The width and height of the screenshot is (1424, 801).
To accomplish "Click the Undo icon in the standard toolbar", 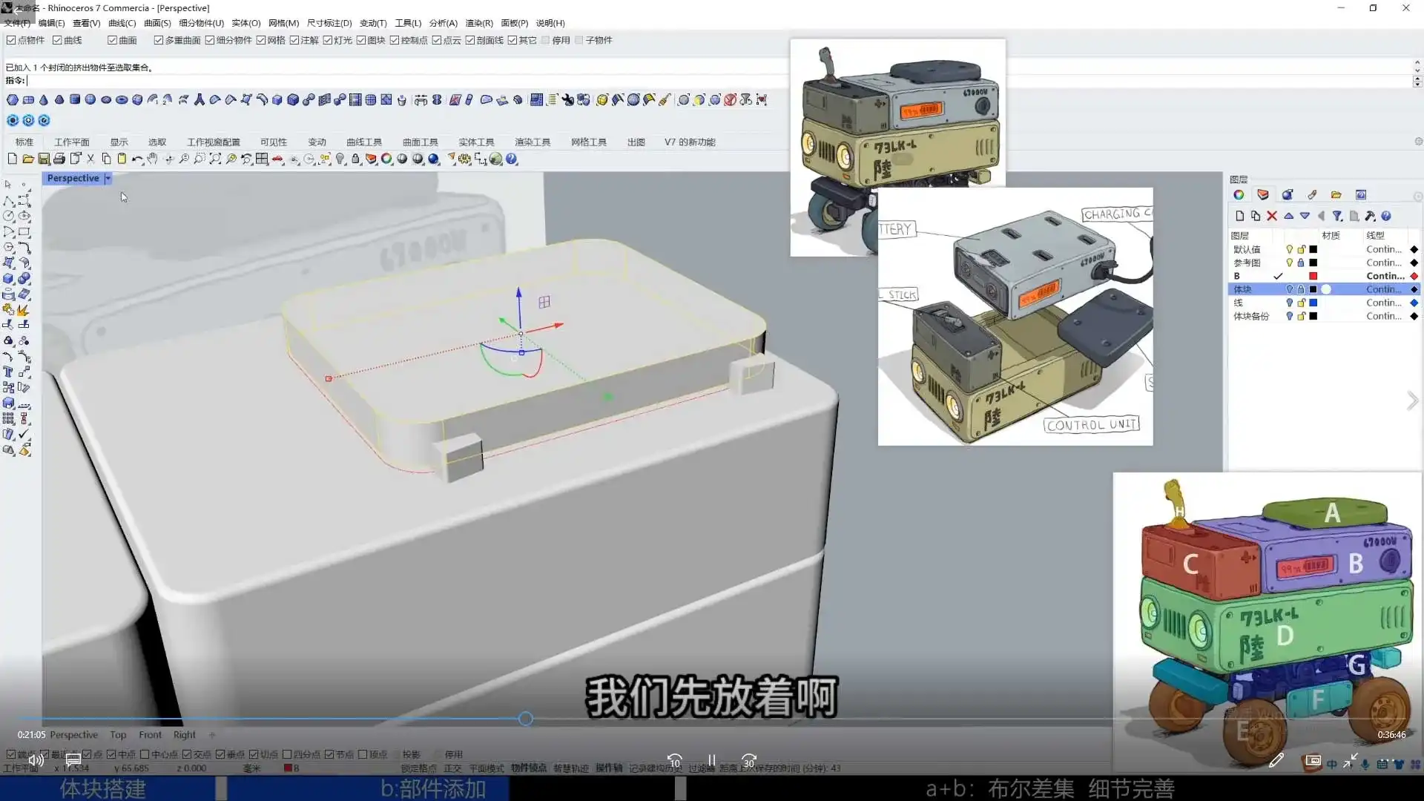I will pos(138,159).
